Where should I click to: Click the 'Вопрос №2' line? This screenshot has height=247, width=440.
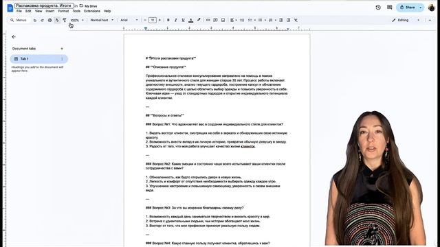coord(215,166)
